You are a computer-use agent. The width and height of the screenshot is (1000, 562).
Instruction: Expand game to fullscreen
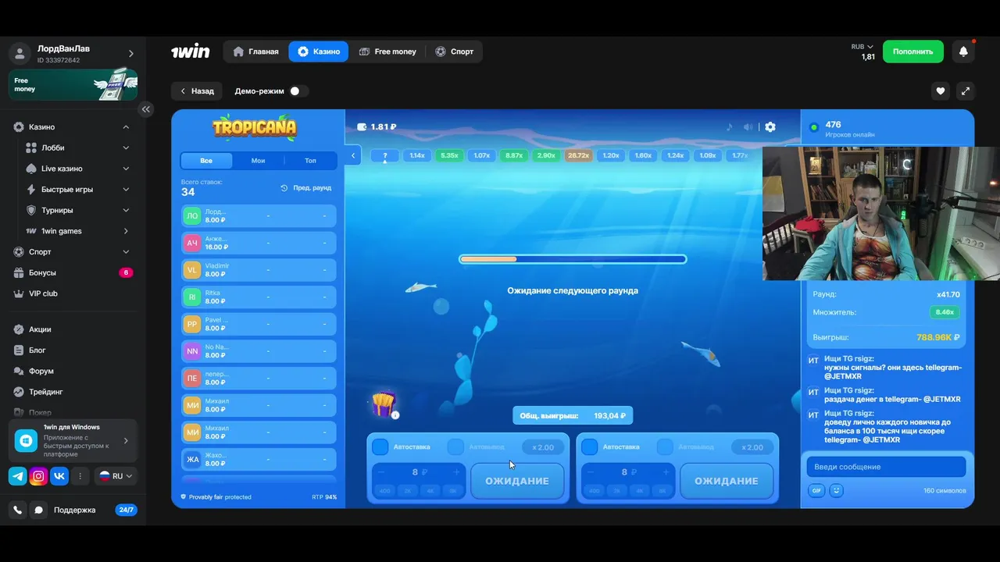[x=966, y=91]
